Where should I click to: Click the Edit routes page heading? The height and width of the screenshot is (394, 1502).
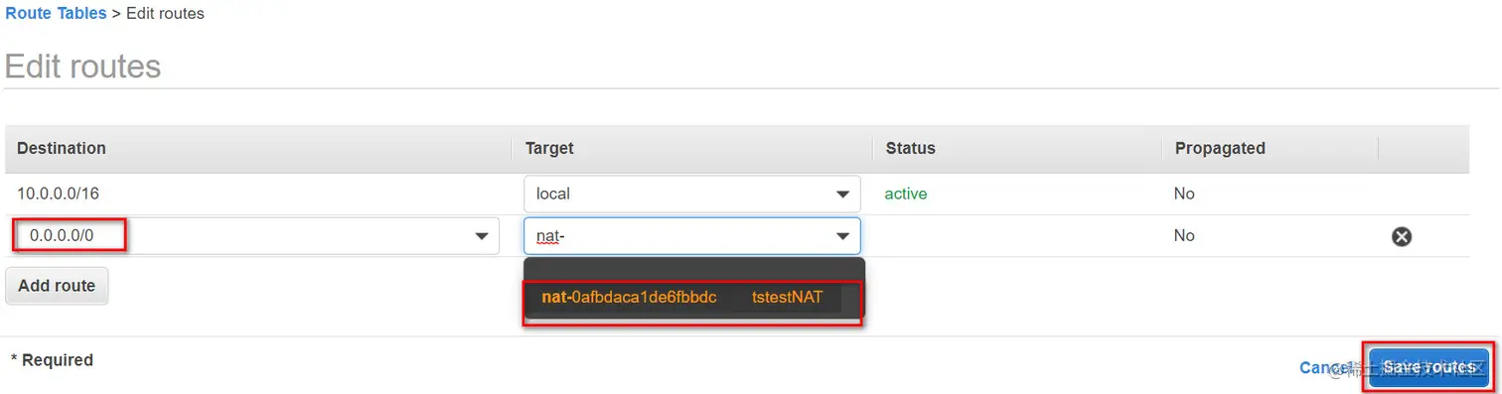click(x=83, y=66)
